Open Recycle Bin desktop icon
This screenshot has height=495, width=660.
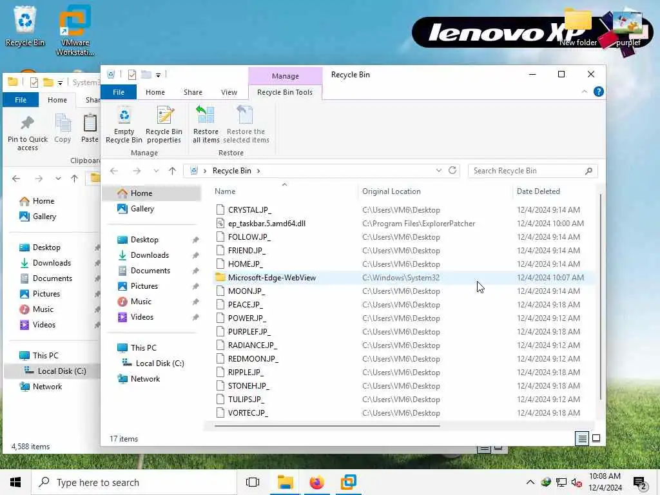coord(25,26)
